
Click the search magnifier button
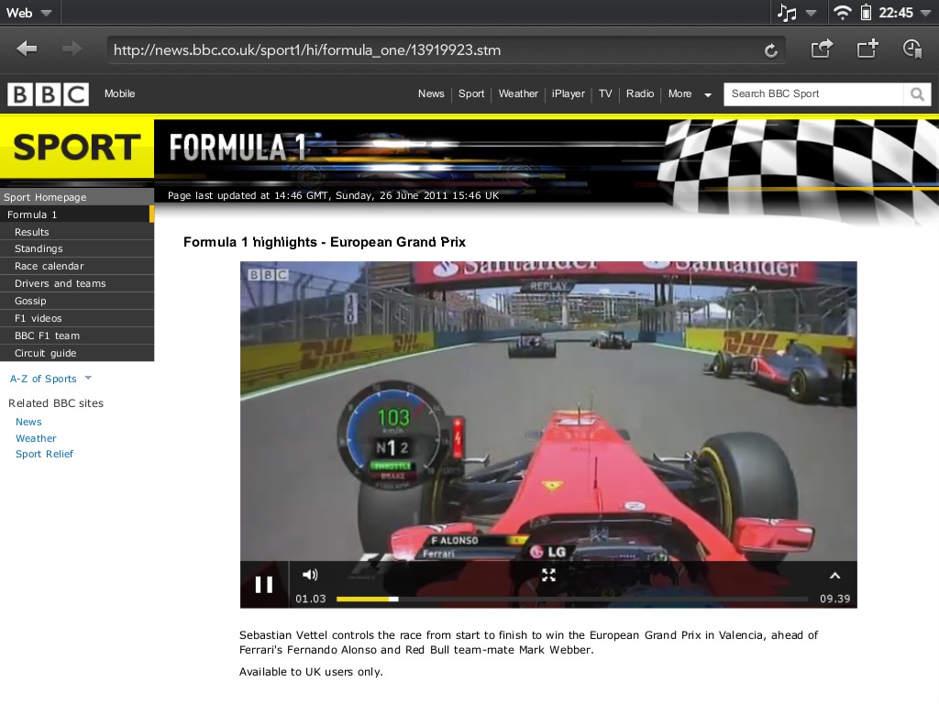pos(917,94)
